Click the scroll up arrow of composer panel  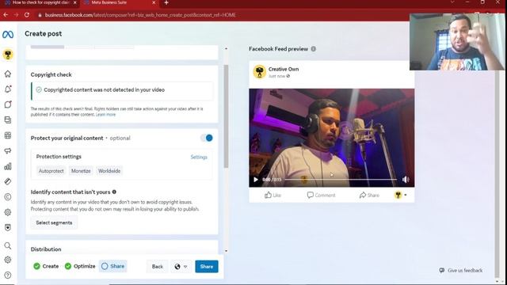point(226,49)
